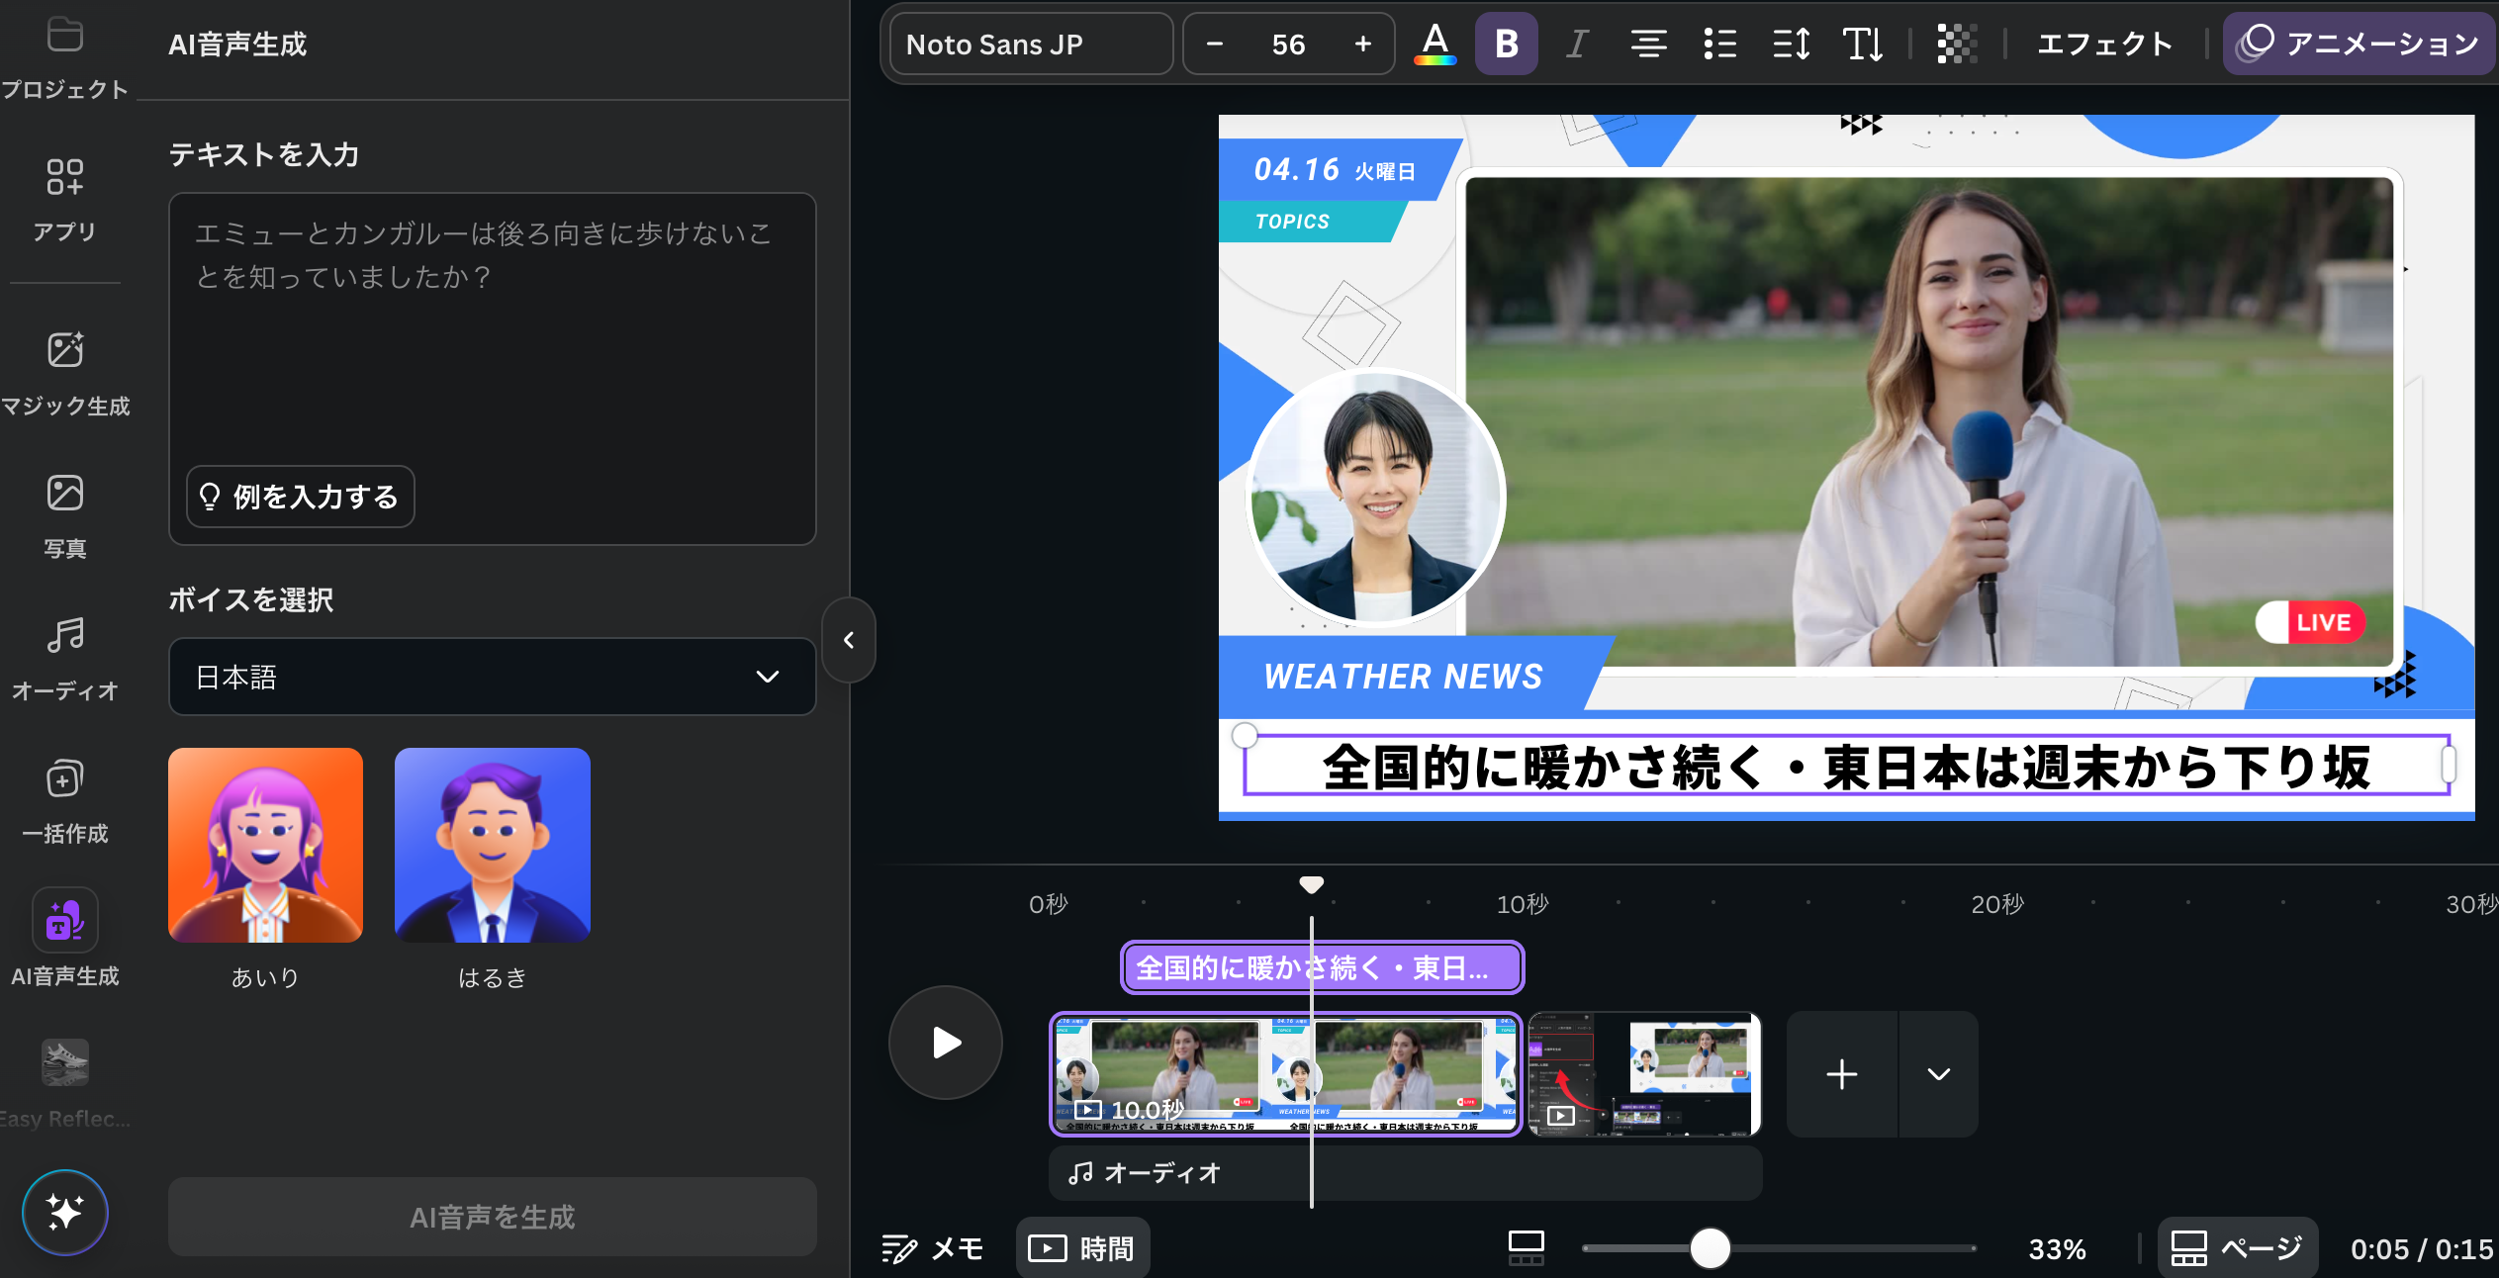Open the 写真 sidebar icon
Screen dimensions: 2499x1278
[65, 493]
